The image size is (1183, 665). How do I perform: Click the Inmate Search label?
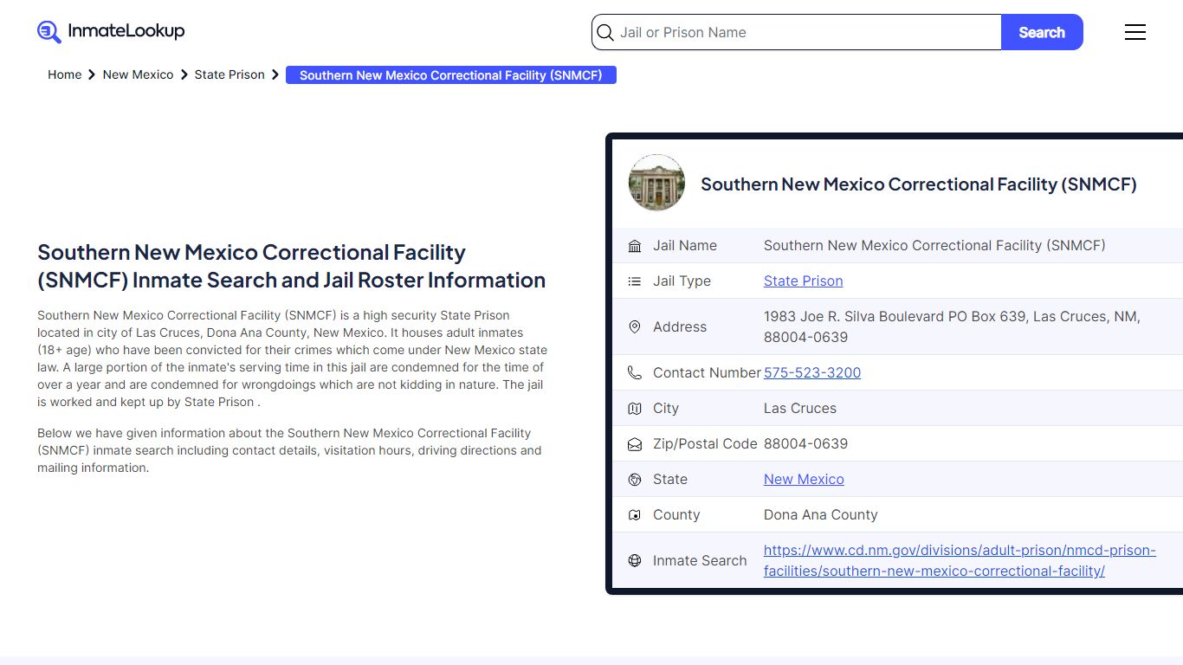[x=700, y=560]
